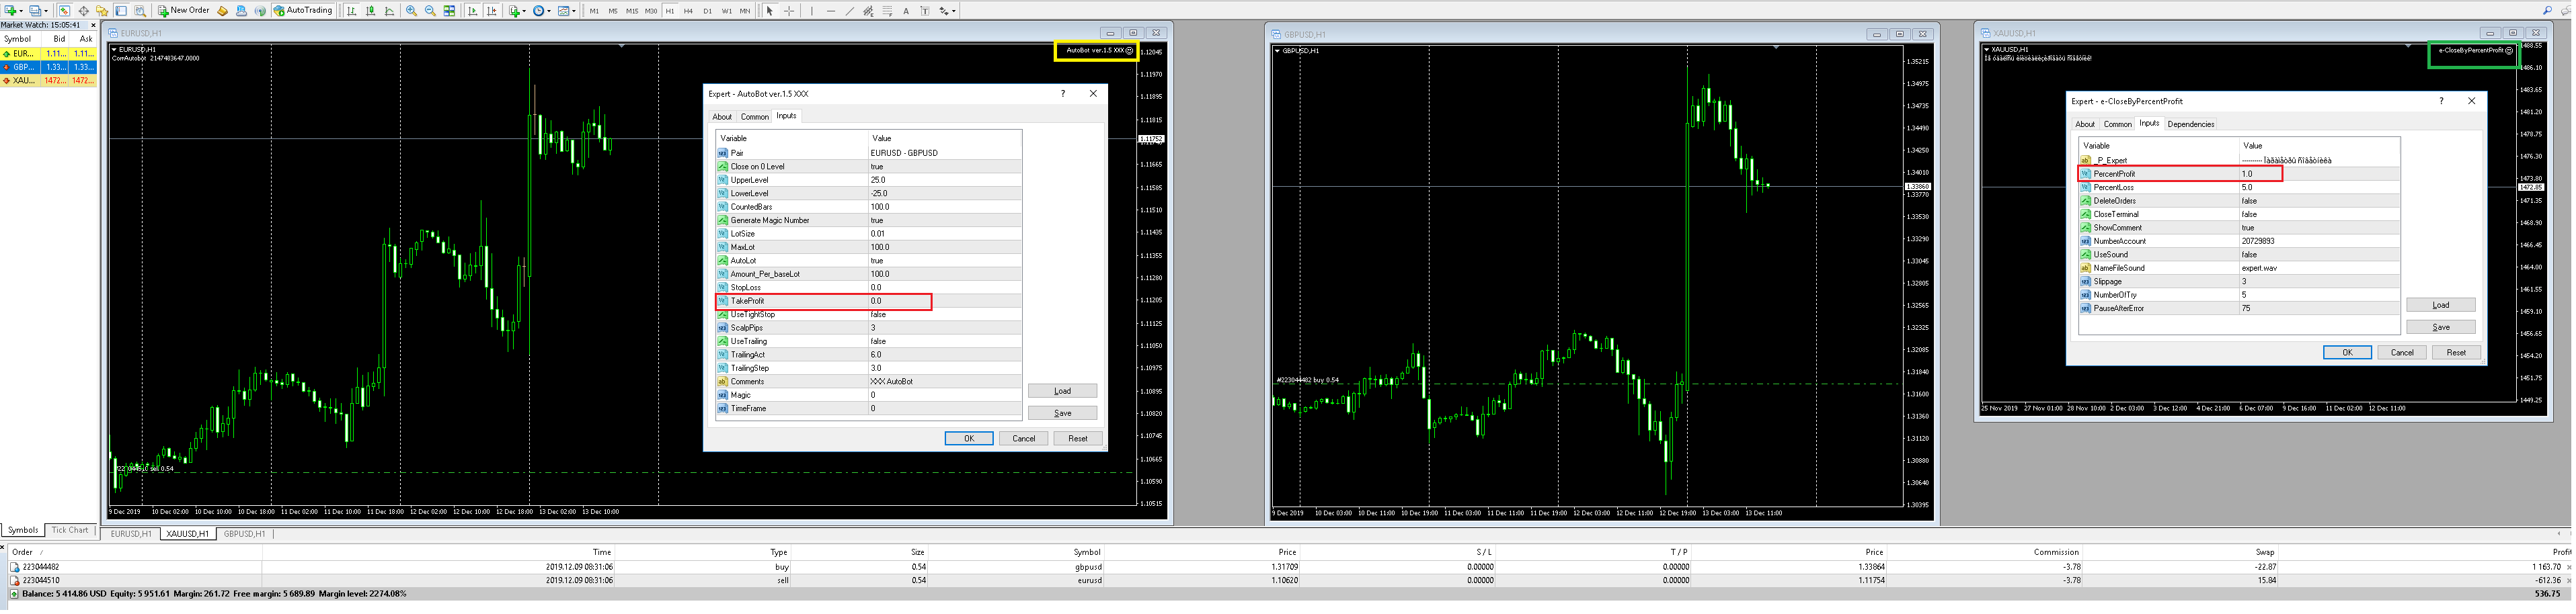Switch to Tick Chart tab in Market Watch
The image size is (2576, 614).
click(70, 530)
